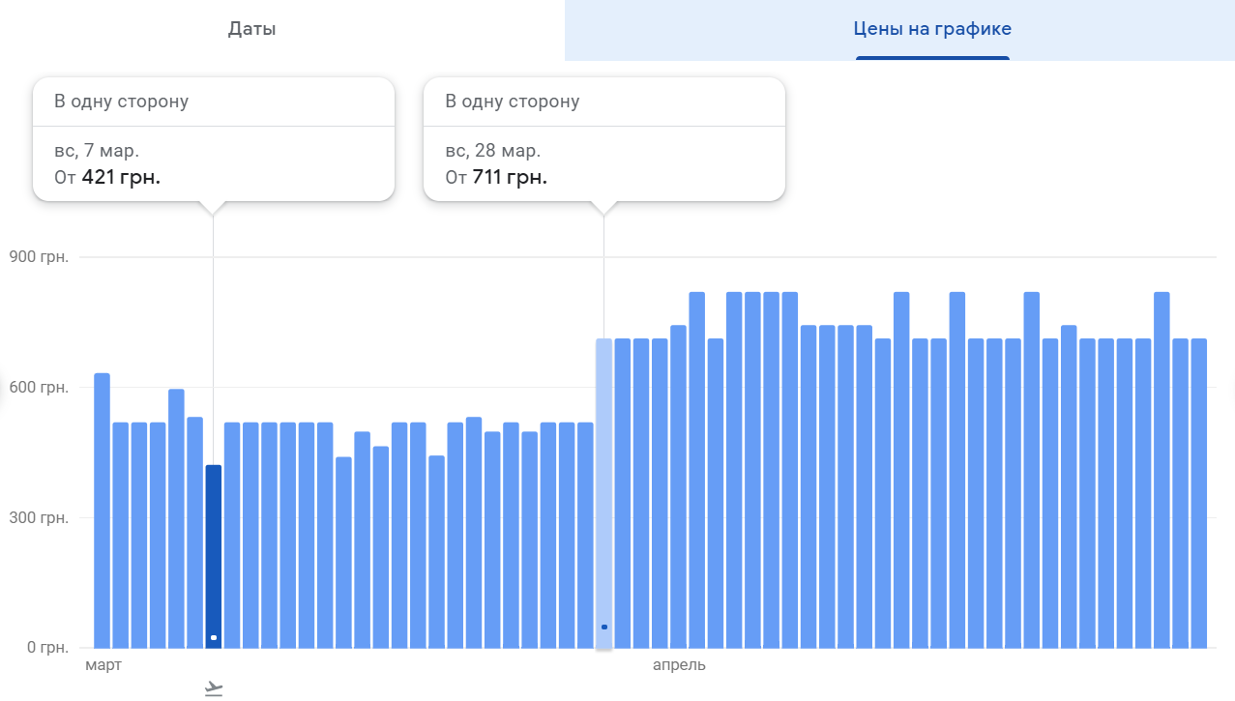The width and height of the screenshot is (1235, 701).
Task: Click the 900 грн. axis label
Action: [x=39, y=257]
